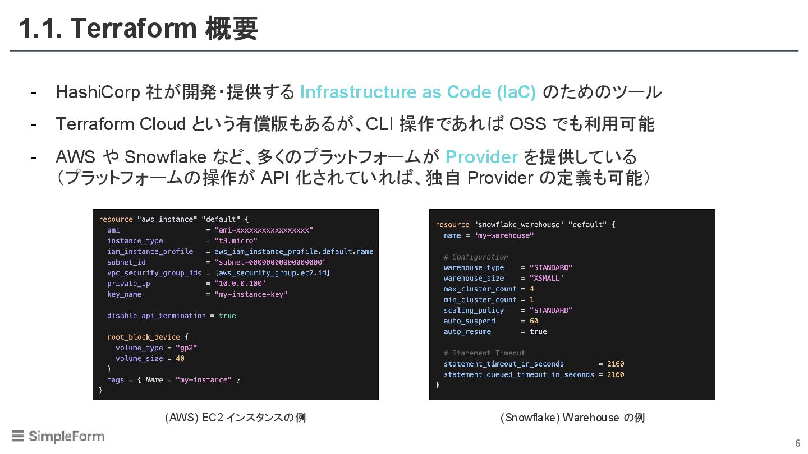Click the line "auto_suspend = 60"

coord(491,321)
